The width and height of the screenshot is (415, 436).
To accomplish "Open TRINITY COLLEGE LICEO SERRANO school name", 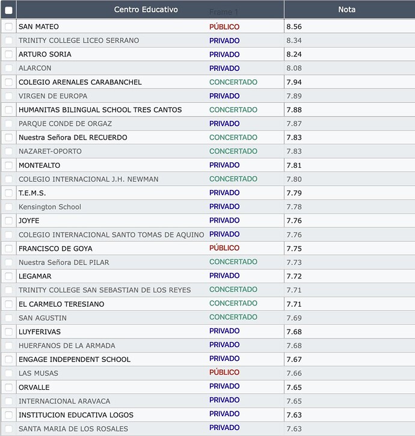I will pyautogui.click(x=79, y=41).
